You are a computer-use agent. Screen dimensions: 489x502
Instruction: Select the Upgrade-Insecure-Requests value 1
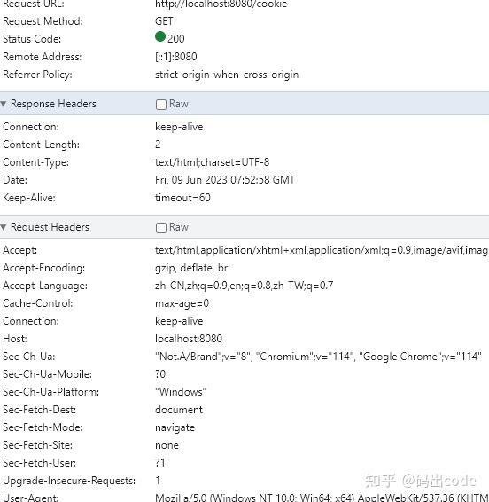click(158, 481)
